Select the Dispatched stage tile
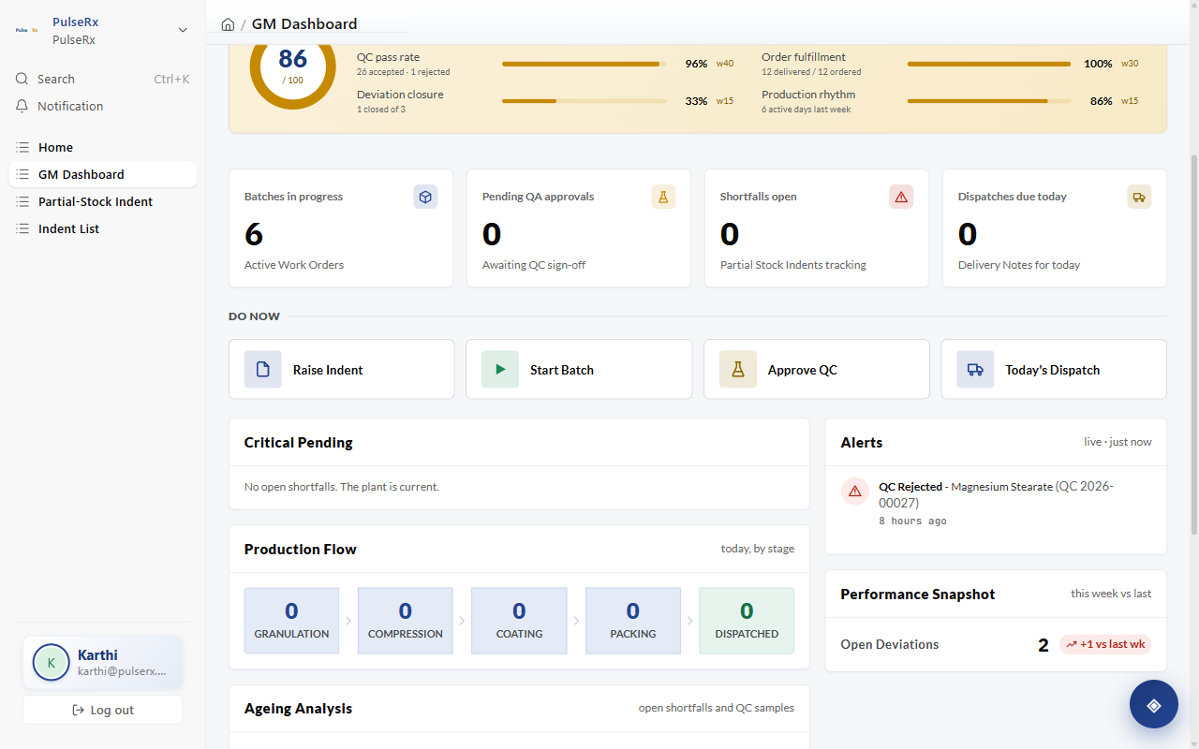Screen dimensions: 1199x749 click(x=747, y=621)
